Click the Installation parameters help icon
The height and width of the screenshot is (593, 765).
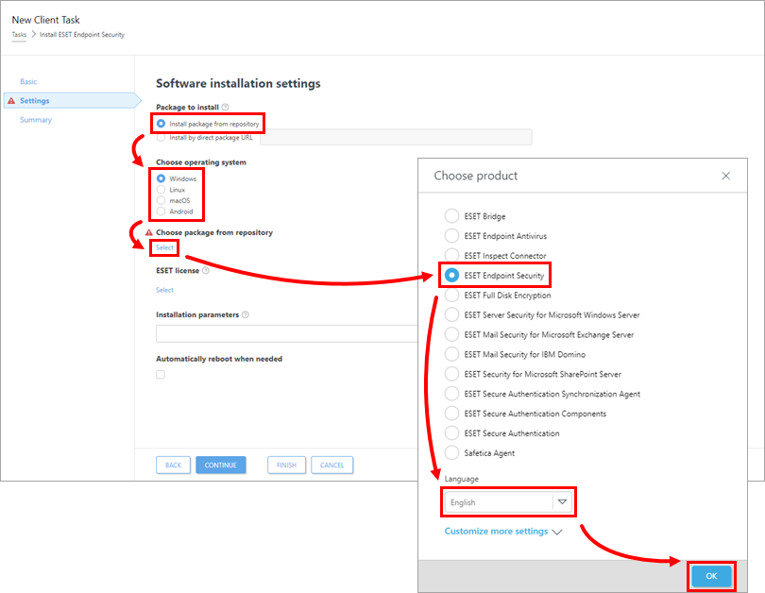[x=246, y=314]
